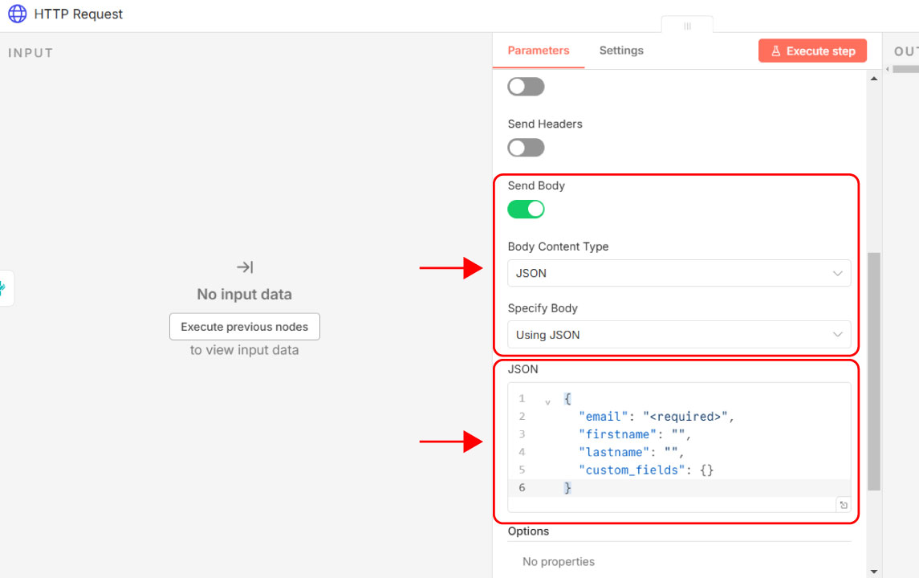Click the input arrow icon above No input data
This screenshot has width=919, height=578.
[244, 267]
